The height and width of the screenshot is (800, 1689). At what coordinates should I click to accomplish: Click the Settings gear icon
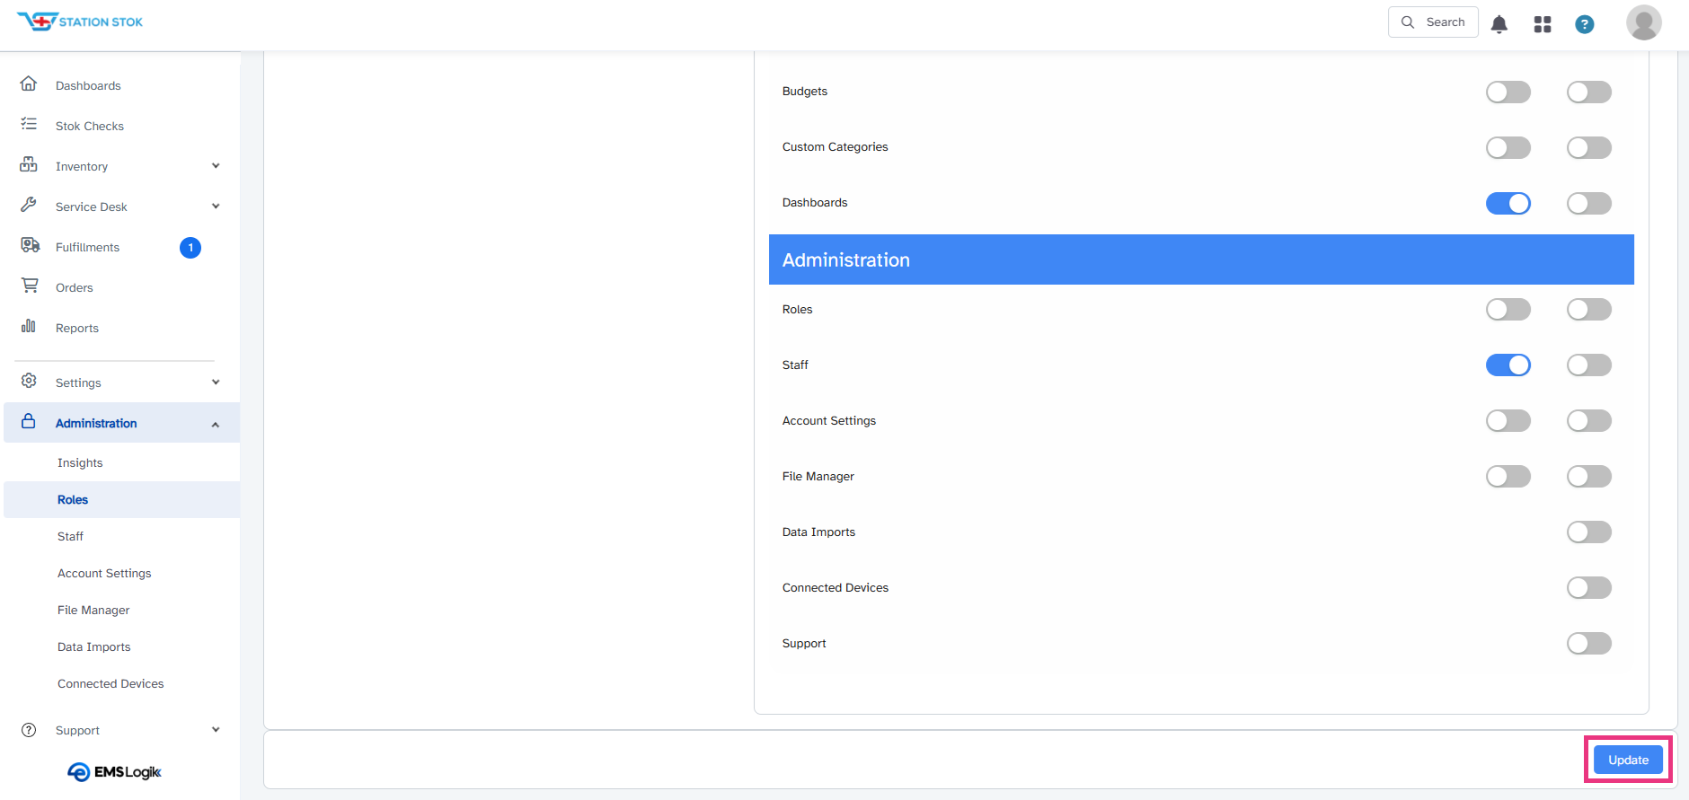point(29,381)
